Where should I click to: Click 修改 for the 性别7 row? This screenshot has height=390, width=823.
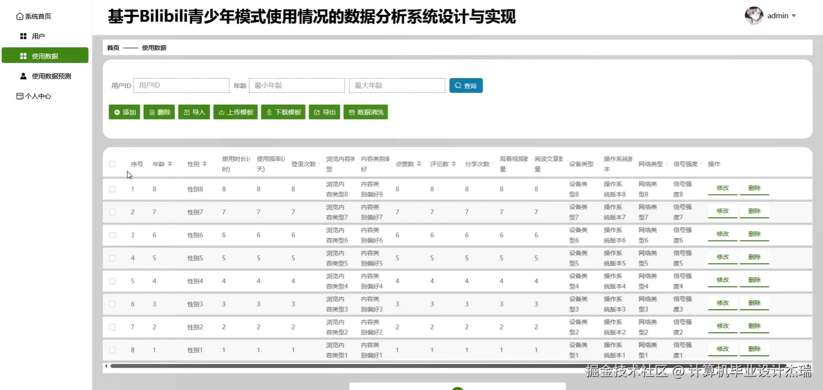[723, 211]
